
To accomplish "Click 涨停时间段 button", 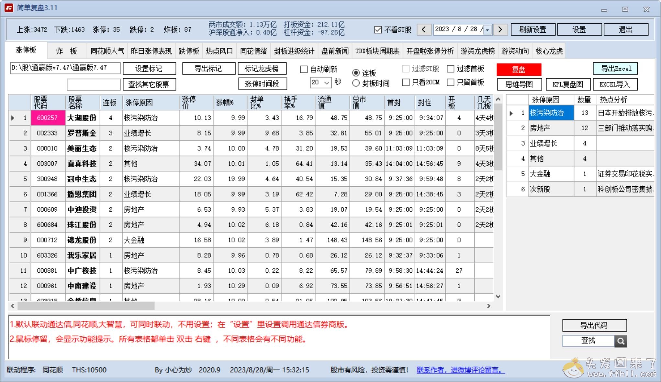I will [x=263, y=84].
